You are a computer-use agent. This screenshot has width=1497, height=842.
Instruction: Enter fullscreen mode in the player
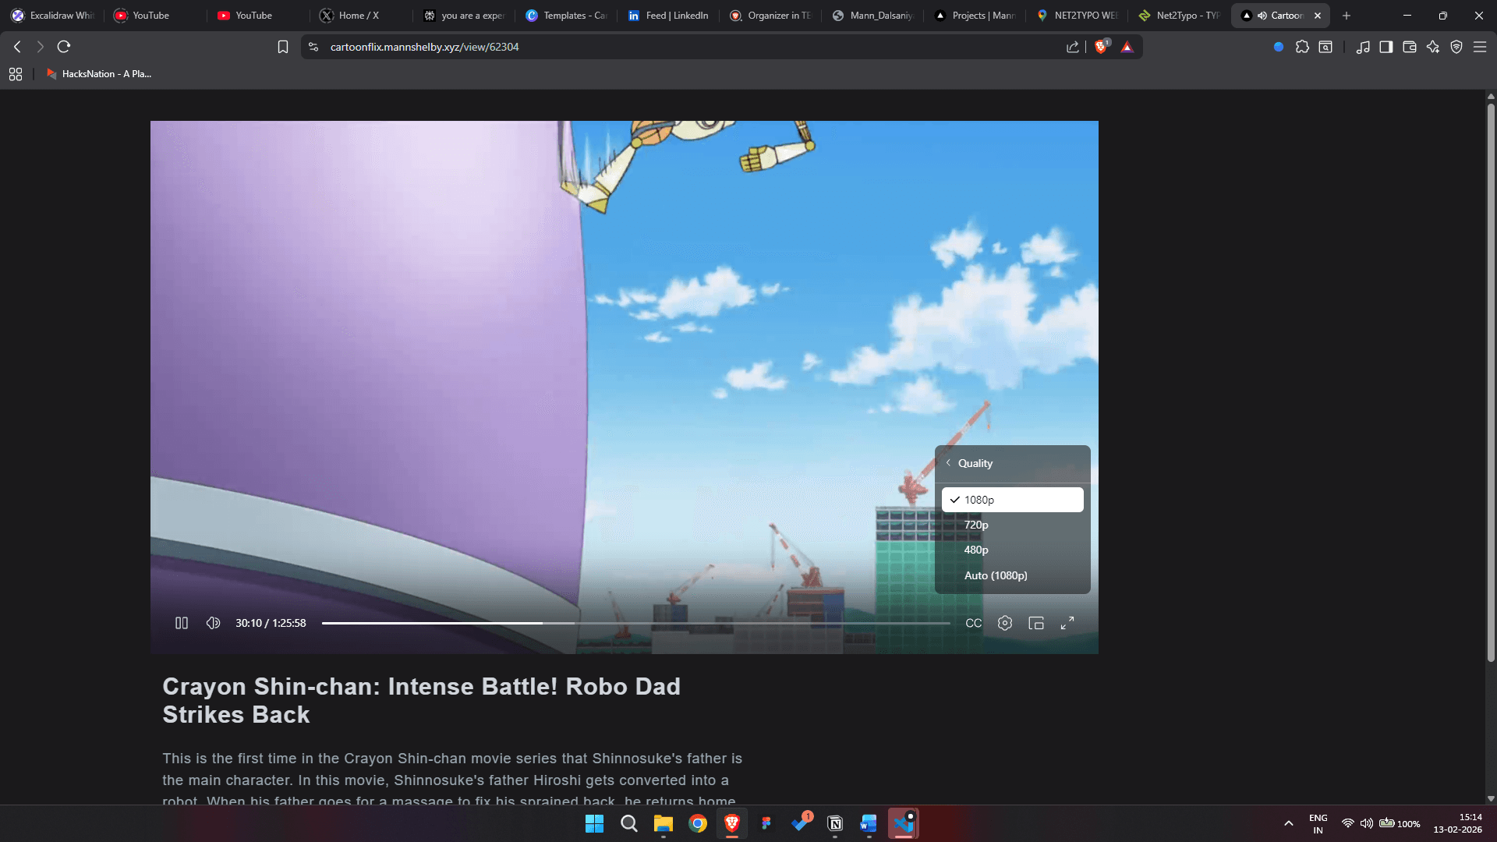[x=1067, y=623]
